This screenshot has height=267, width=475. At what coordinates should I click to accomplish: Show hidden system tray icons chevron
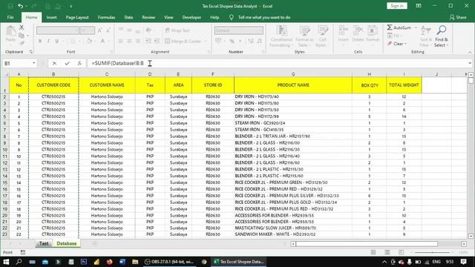[384, 262]
